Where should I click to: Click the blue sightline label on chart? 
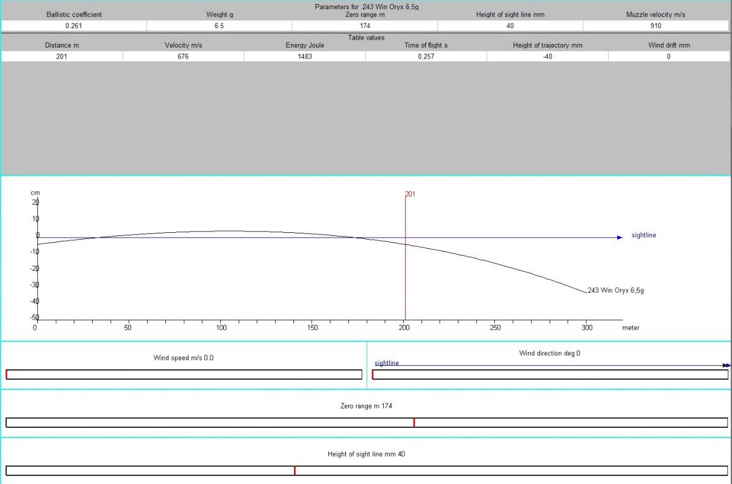coord(644,235)
